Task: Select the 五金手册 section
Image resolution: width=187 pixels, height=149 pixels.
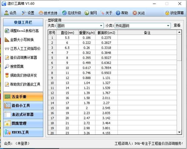Action: 23,97
